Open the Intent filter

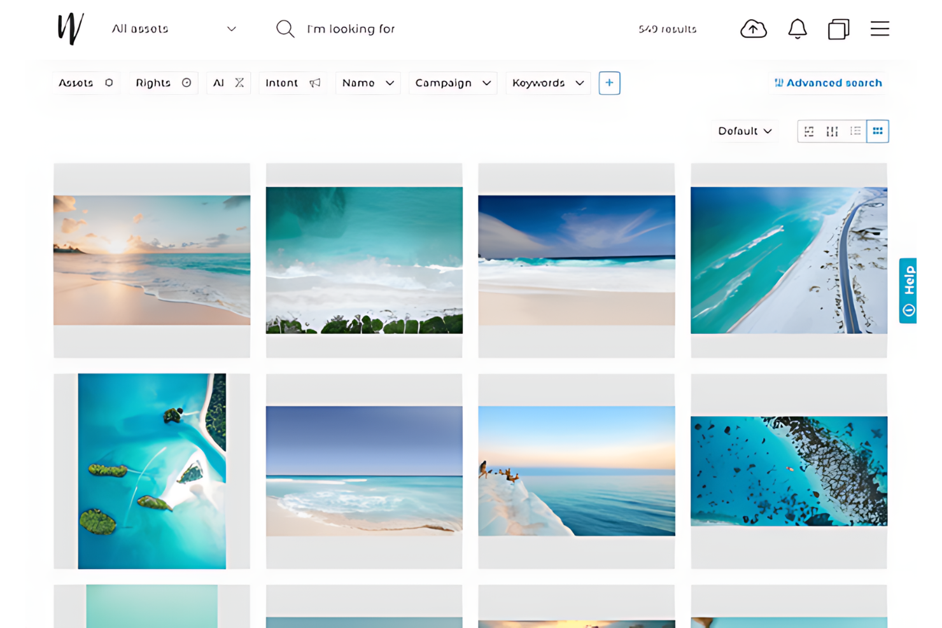pyautogui.click(x=292, y=83)
